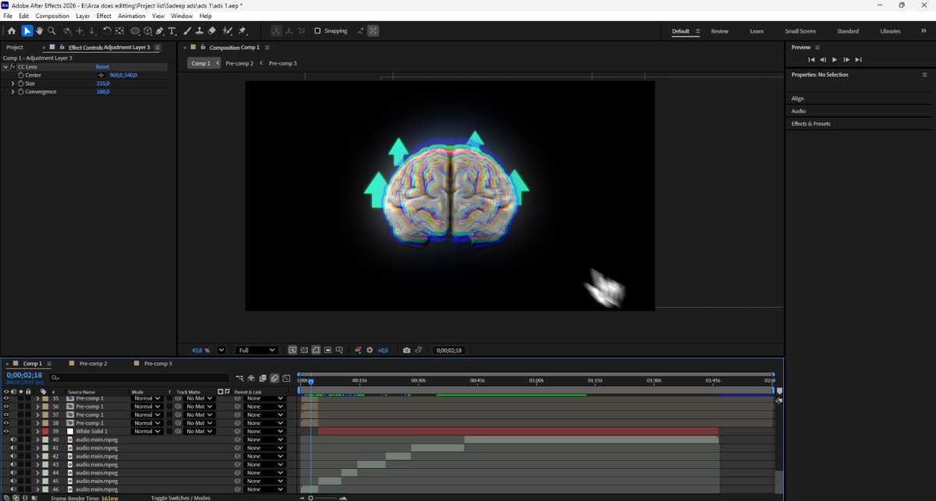
Task: Choose the Pen tool
Action: coord(160,31)
